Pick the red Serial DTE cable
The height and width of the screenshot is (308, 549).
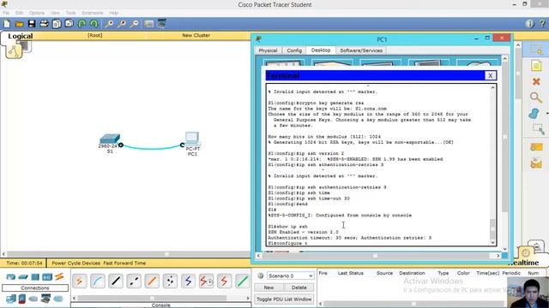pos(224,281)
